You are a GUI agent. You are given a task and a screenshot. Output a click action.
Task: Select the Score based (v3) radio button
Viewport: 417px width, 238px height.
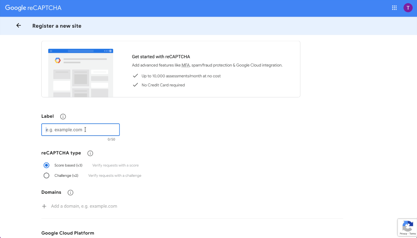pyautogui.click(x=46, y=165)
